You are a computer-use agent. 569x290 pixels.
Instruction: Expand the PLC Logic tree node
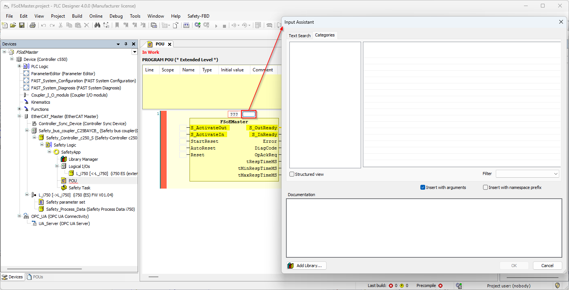click(20, 66)
